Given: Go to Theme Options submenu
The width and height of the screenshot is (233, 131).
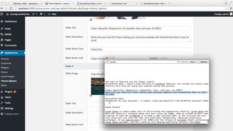Looking at the screenshot, I should click(9, 81).
